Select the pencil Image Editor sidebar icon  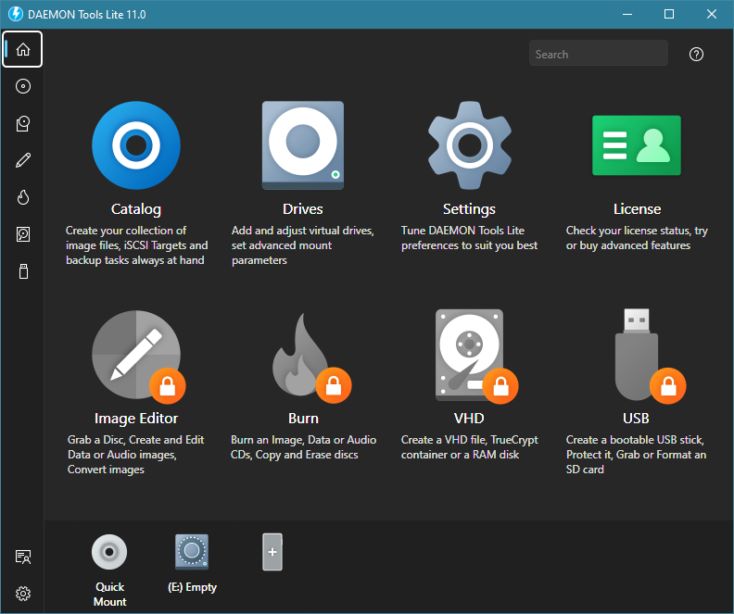coord(23,160)
